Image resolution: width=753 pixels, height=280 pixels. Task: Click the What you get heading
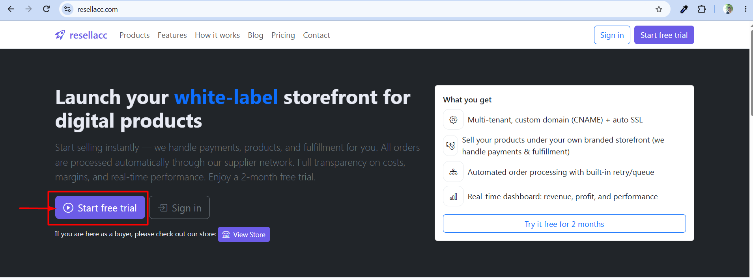click(x=467, y=100)
